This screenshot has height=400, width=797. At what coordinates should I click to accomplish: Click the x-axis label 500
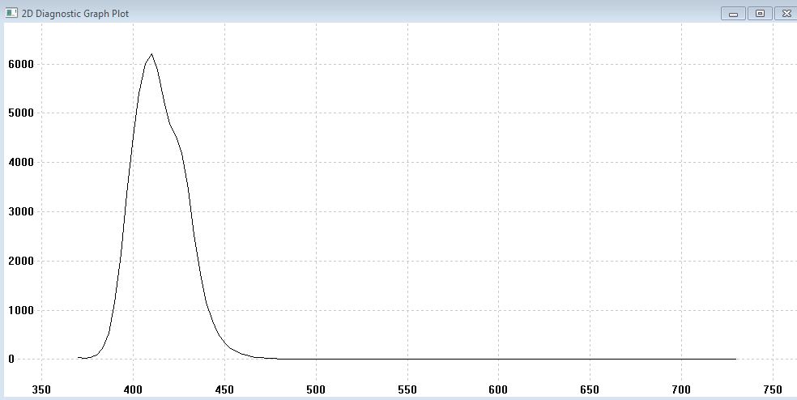(316, 389)
